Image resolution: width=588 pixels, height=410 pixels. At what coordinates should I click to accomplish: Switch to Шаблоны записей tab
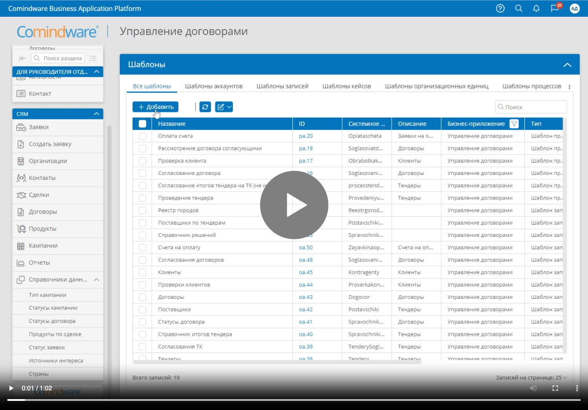click(x=282, y=86)
